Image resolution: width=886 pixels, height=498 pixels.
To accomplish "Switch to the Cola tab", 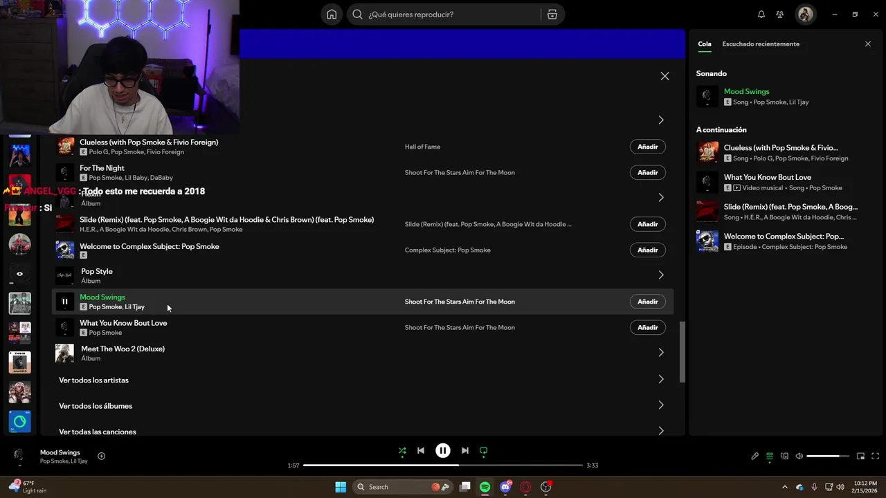I will click(x=704, y=44).
